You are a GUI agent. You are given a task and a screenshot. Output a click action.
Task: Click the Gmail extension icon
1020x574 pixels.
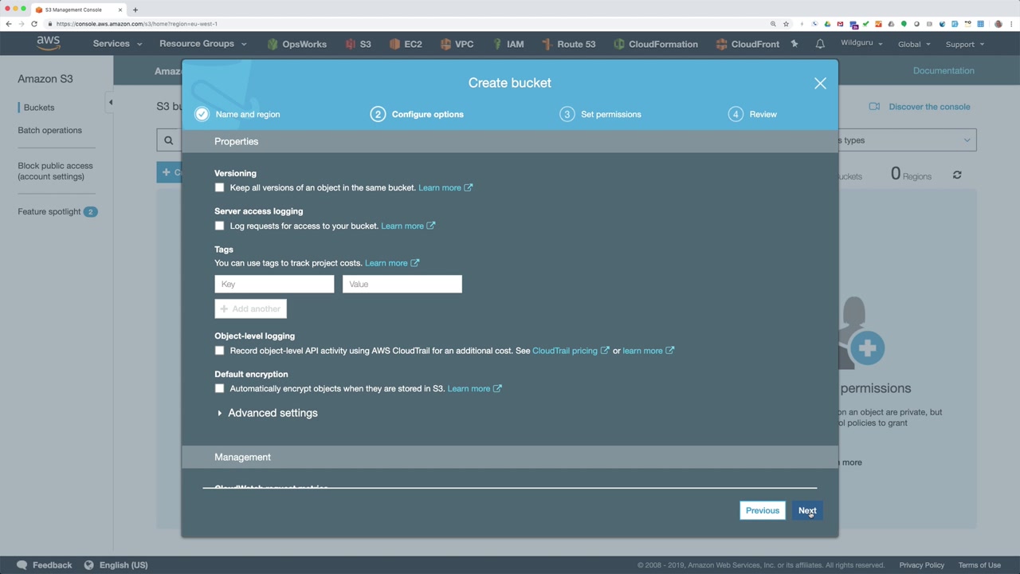840,24
